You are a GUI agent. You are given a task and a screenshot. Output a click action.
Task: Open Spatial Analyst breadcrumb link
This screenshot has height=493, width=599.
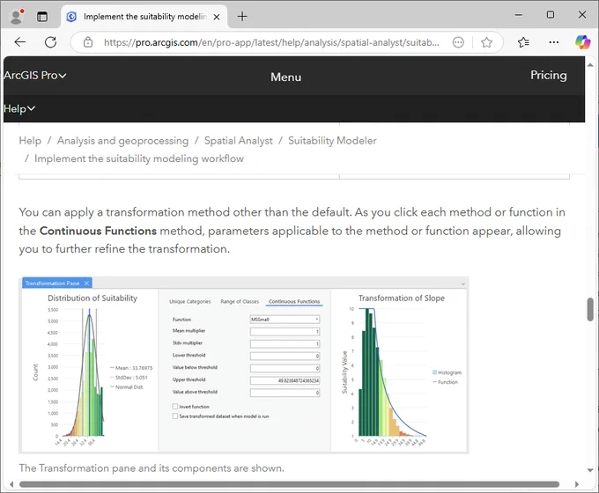point(239,141)
